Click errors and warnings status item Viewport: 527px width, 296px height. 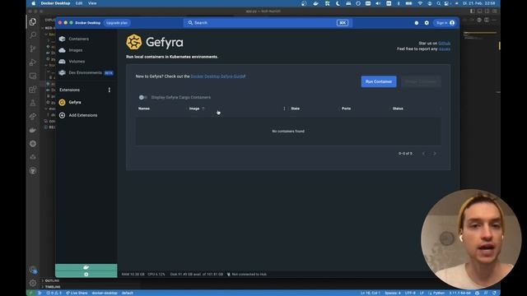[x=54, y=293]
